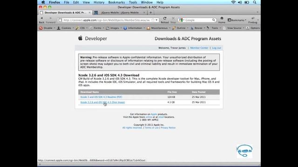Open the History menu

pos(99,2)
